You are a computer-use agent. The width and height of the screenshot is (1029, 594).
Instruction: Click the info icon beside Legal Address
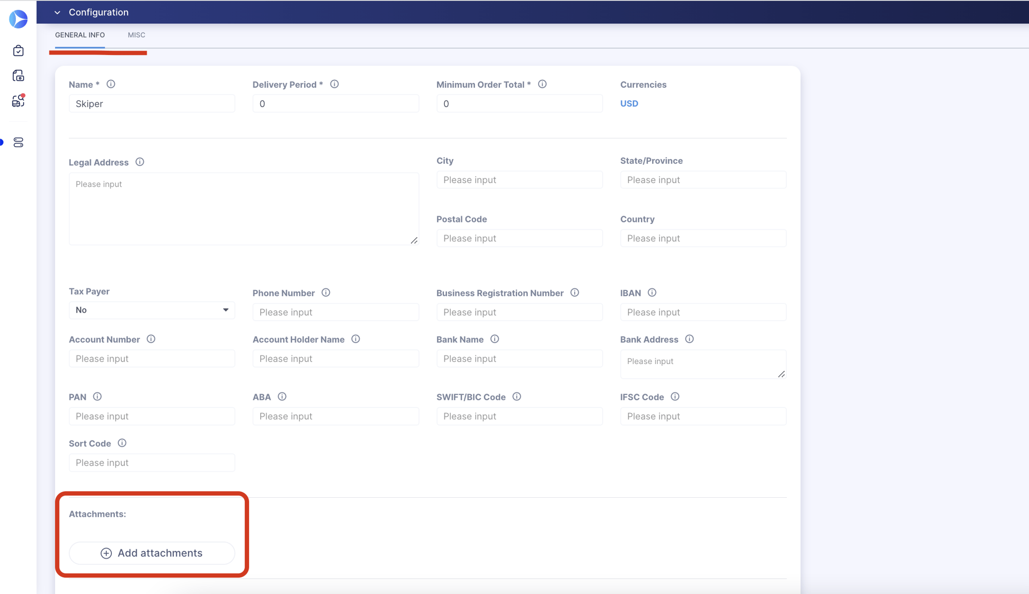point(140,162)
